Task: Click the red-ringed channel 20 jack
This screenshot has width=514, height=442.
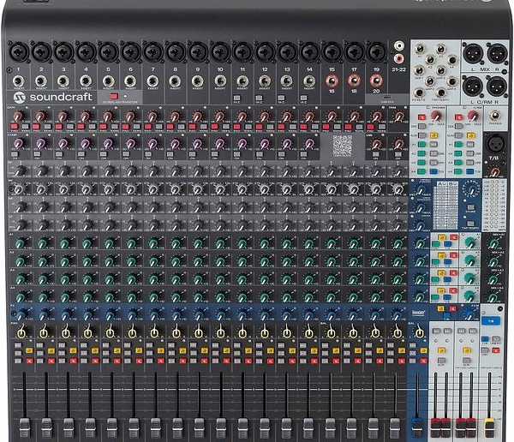Action: (x=376, y=81)
